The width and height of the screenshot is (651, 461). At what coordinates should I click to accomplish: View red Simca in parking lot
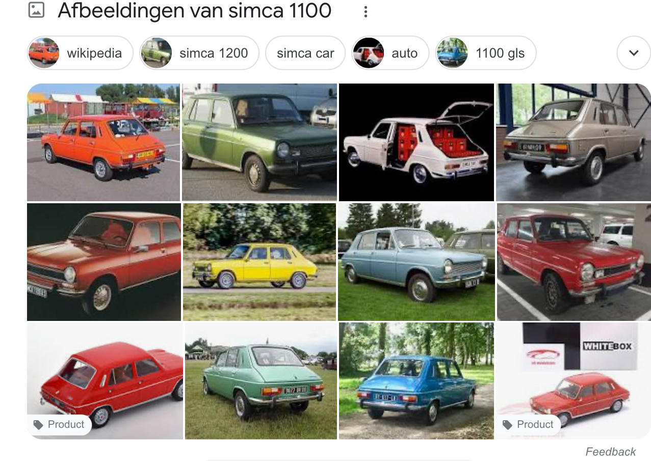[574, 262]
